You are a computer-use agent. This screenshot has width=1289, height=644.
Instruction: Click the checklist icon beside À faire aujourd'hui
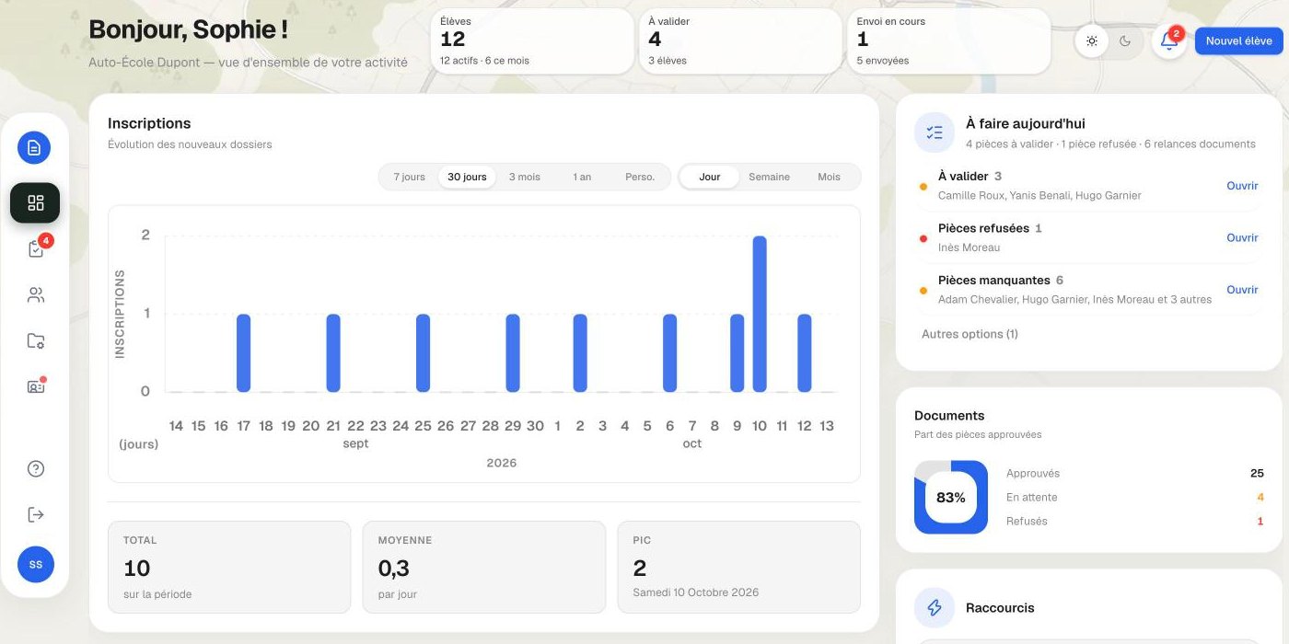coord(935,132)
